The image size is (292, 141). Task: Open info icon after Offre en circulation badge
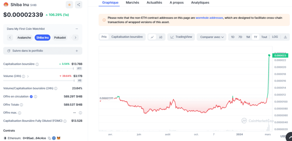[36, 96]
